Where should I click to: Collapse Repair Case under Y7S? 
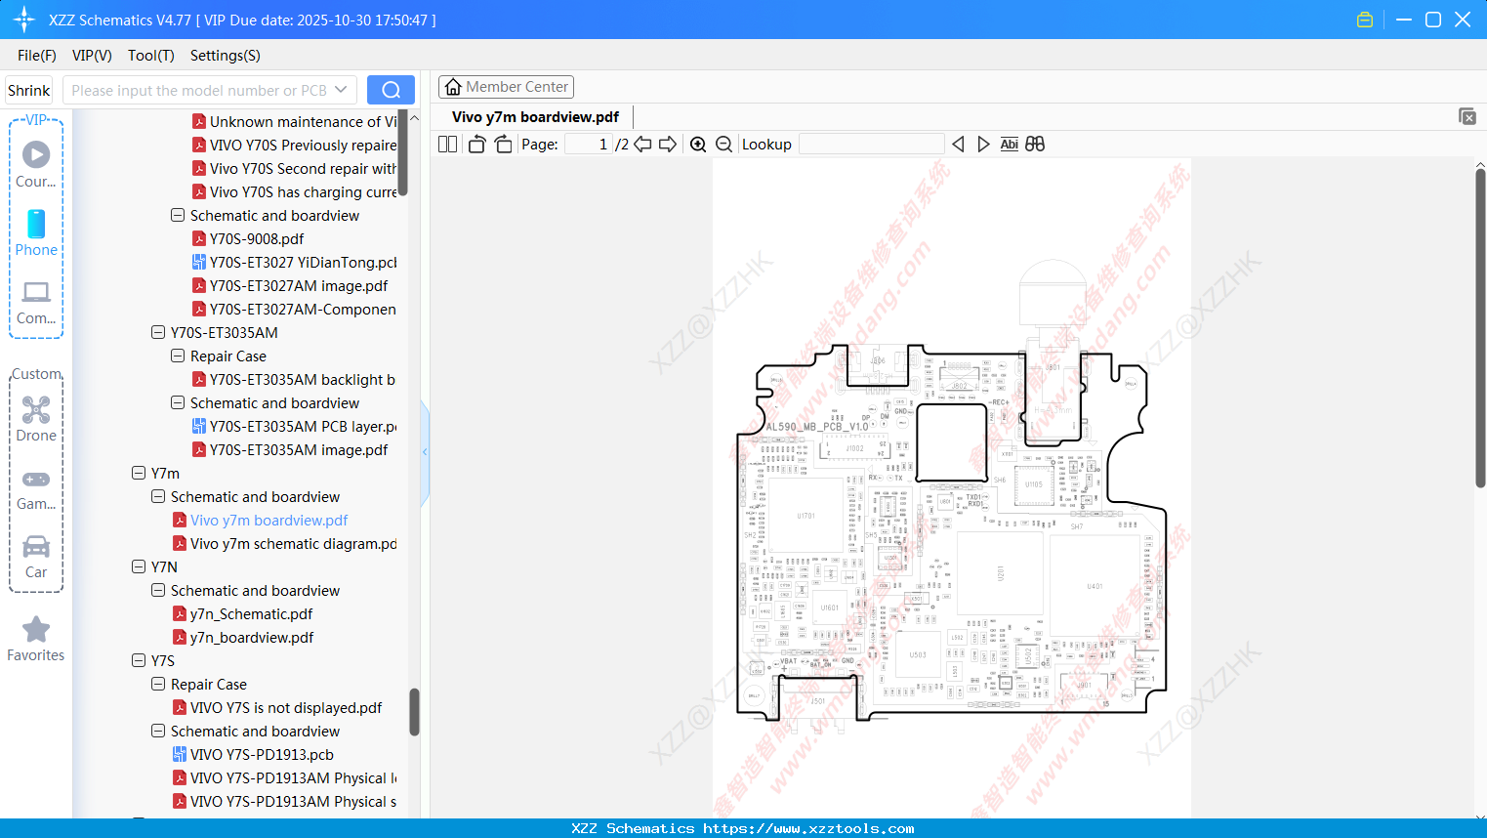point(158,684)
